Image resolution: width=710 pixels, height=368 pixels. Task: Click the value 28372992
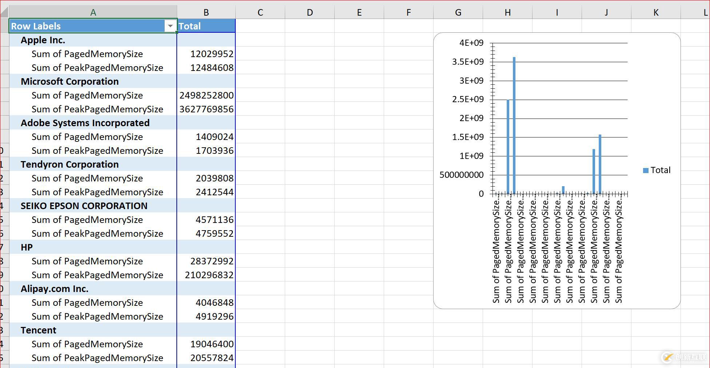(212, 261)
